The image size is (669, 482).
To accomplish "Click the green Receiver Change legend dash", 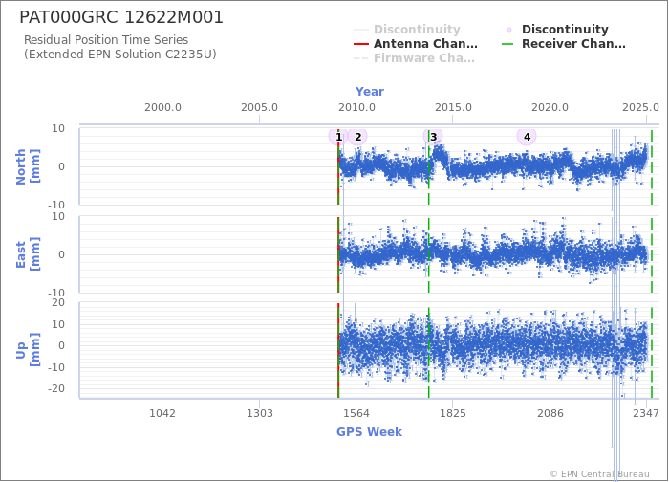I will [x=507, y=44].
